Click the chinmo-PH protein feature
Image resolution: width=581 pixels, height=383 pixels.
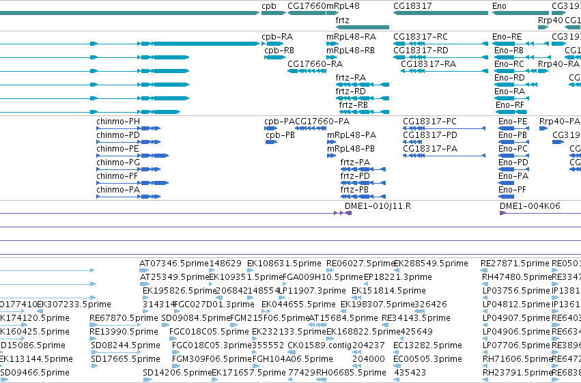tap(128, 128)
